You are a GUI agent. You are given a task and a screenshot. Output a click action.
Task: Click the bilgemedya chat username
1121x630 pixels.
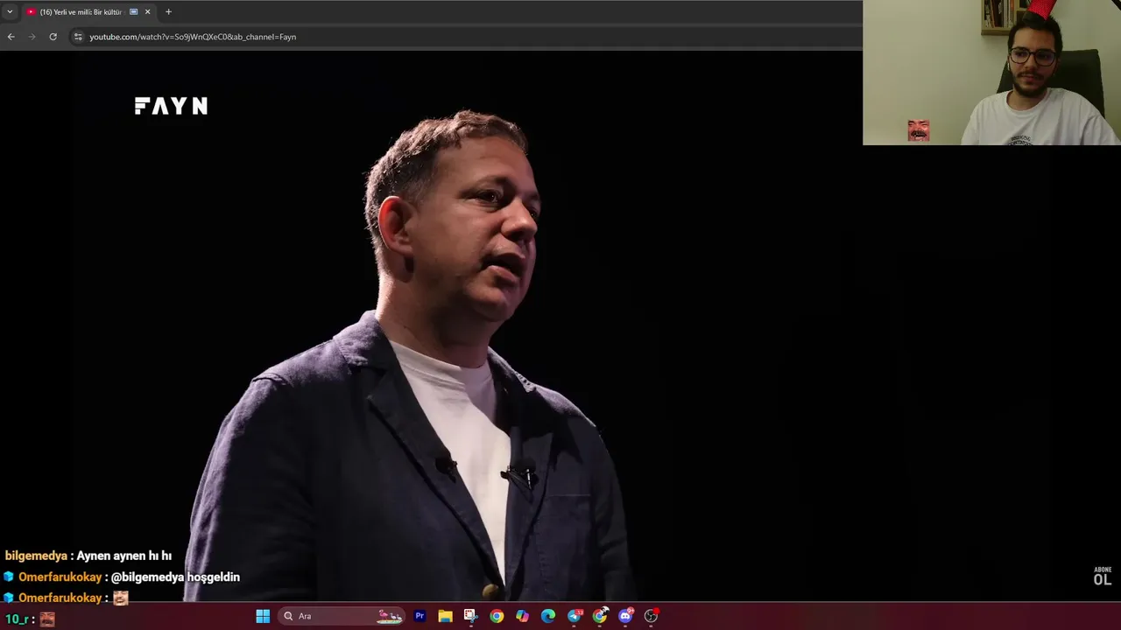[36, 556]
